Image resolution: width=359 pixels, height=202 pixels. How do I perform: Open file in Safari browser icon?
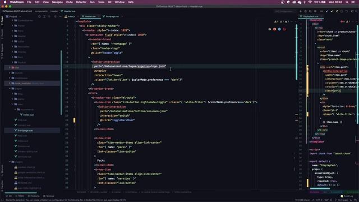[x=279, y=29]
